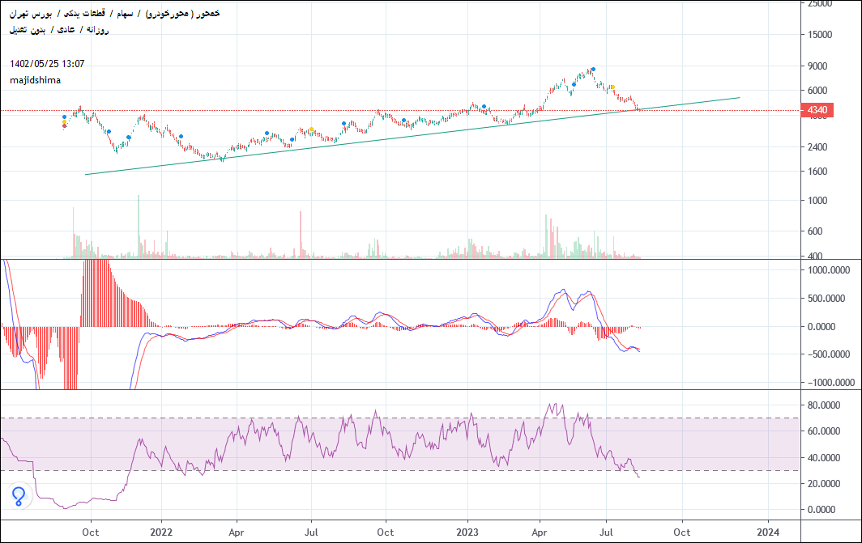This screenshot has width=862, height=543.
Task: Click the 9000 price axis label
Action: coord(817,66)
